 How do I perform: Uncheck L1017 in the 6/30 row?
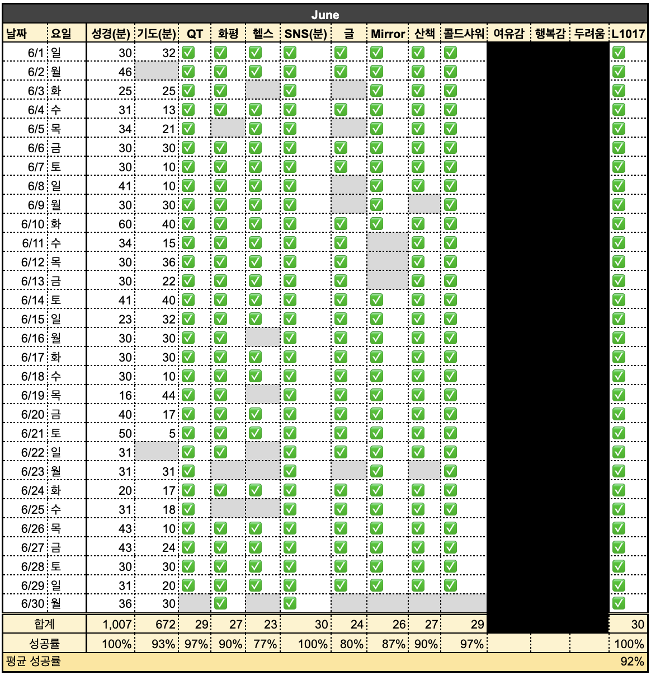[619, 603]
